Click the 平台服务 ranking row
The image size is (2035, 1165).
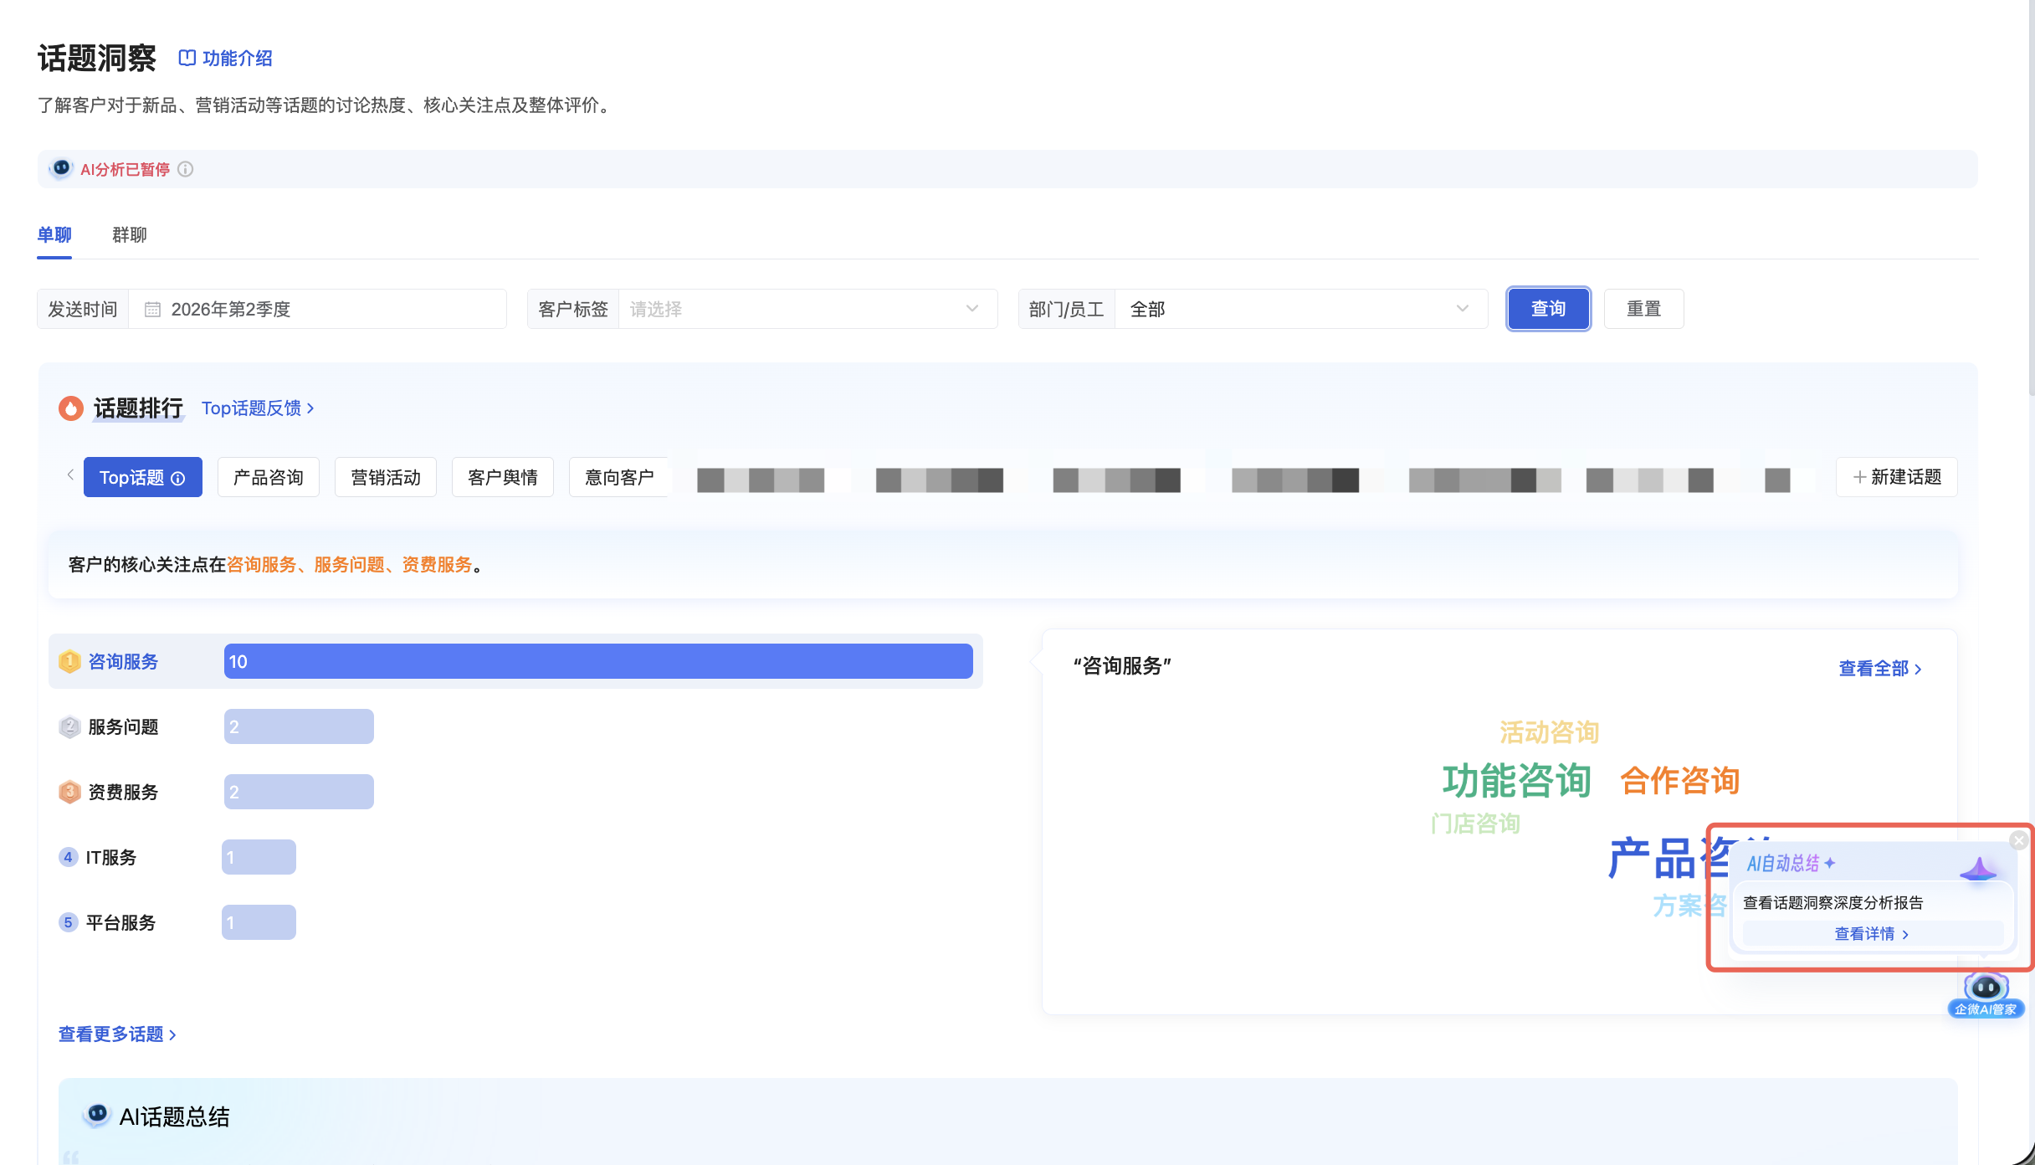(x=515, y=922)
